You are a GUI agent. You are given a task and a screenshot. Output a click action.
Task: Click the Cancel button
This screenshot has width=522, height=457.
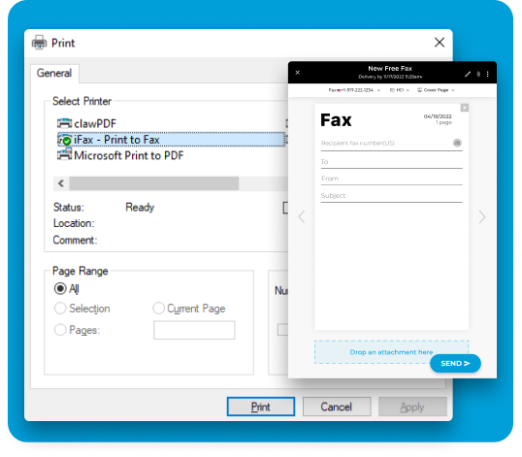tap(337, 407)
